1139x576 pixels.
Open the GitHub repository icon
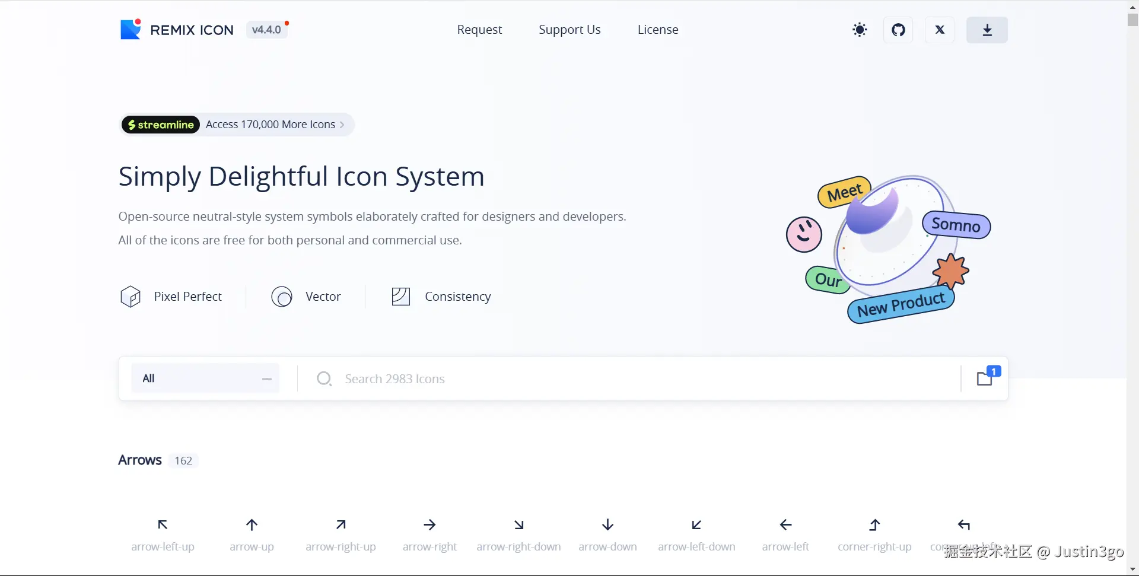[x=898, y=30]
